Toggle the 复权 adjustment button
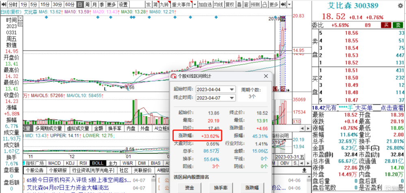This screenshot has height=193, width=406. pos(230,4)
